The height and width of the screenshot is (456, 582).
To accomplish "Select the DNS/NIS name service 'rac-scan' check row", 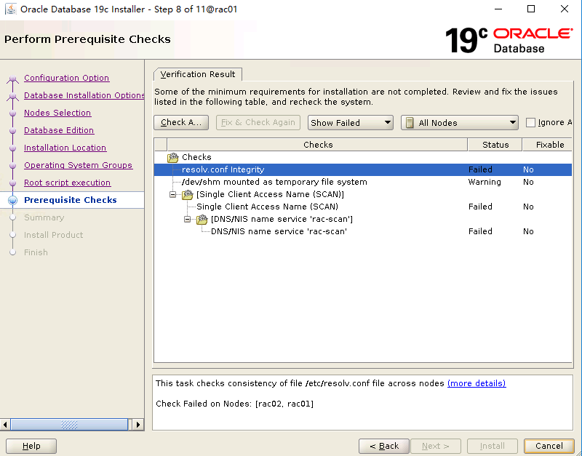I will (x=362, y=231).
